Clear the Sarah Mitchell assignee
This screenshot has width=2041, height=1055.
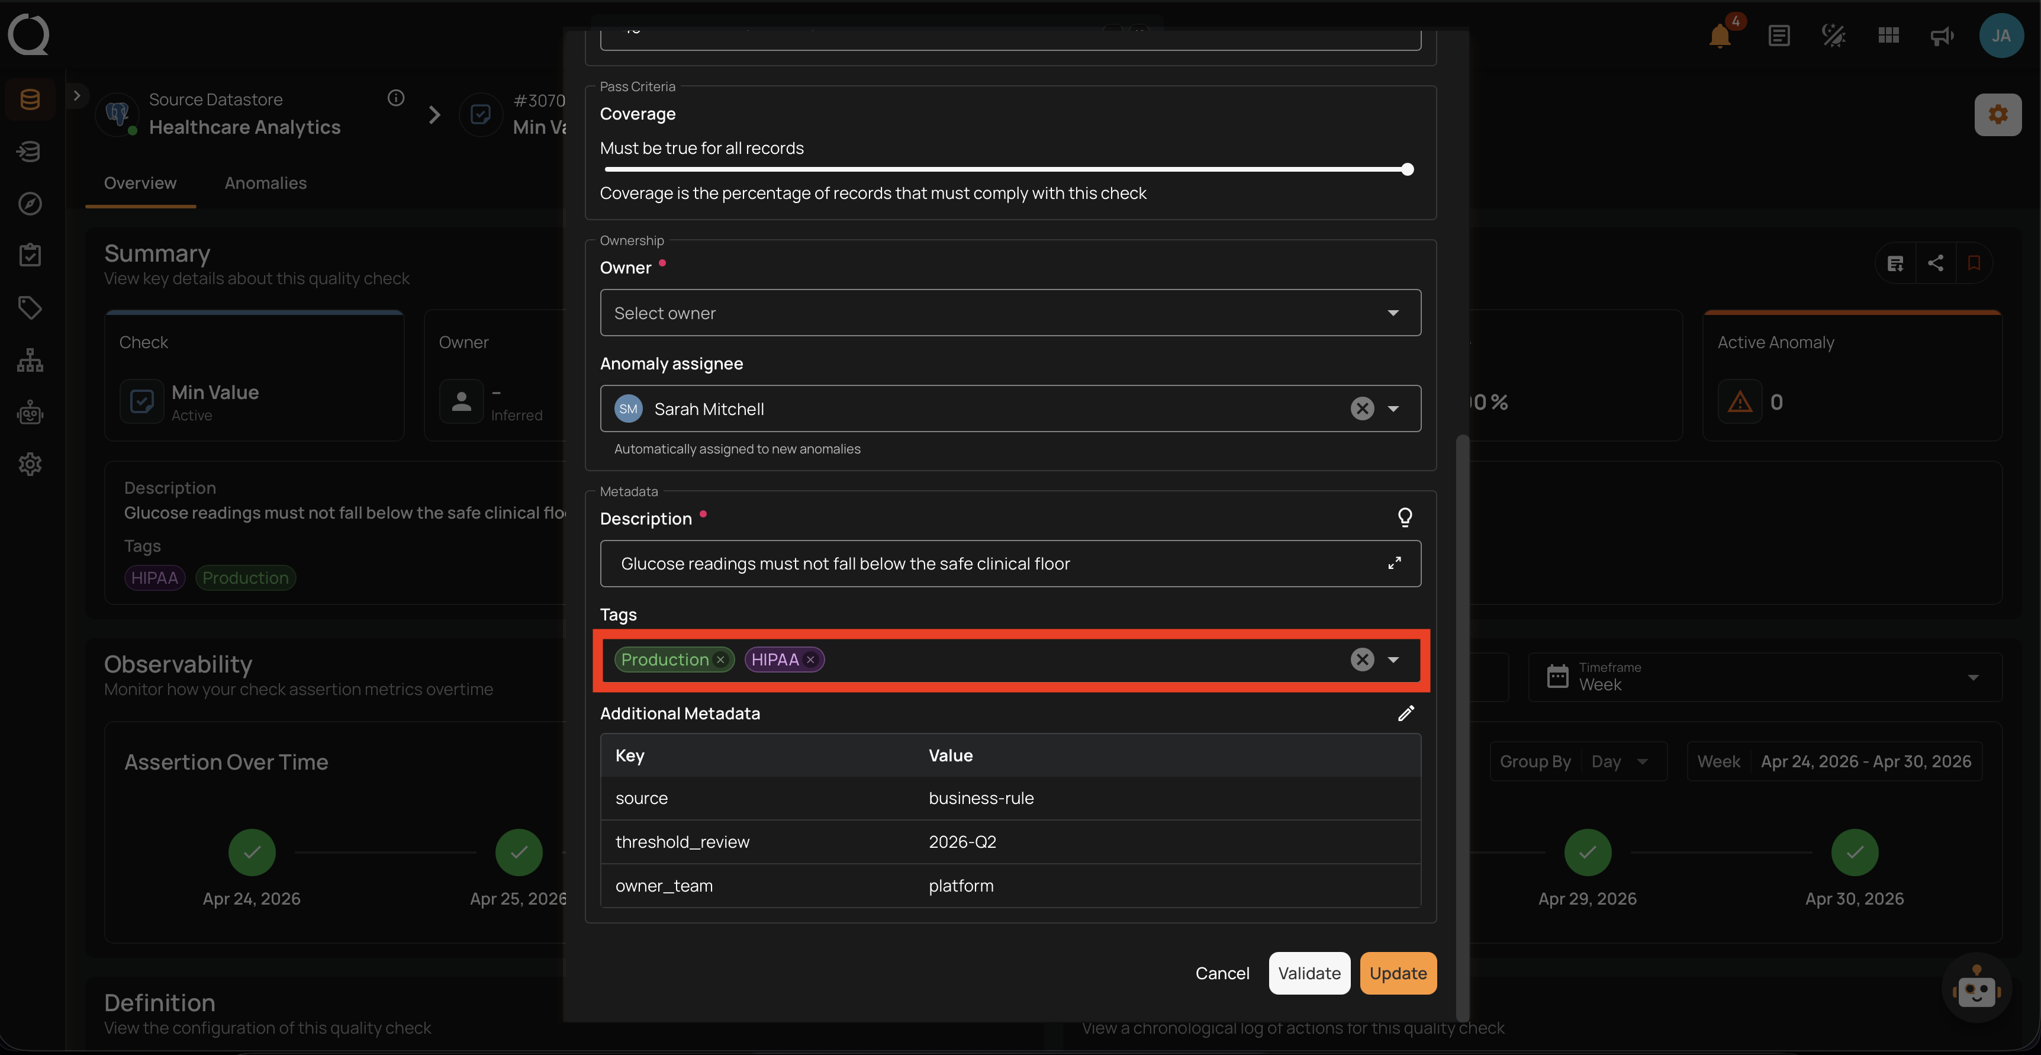click(1362, 409)
